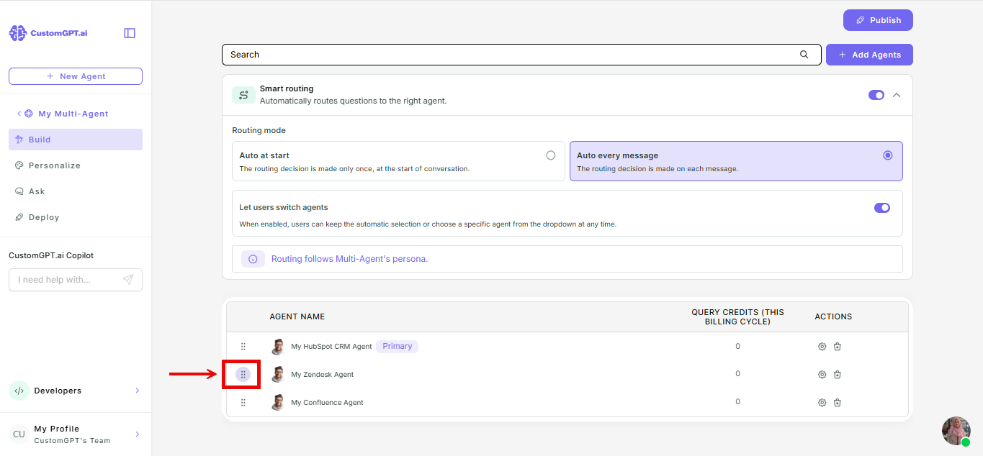Click My Multi-Agent project title

pyautogui.click(x=73, y=114)
